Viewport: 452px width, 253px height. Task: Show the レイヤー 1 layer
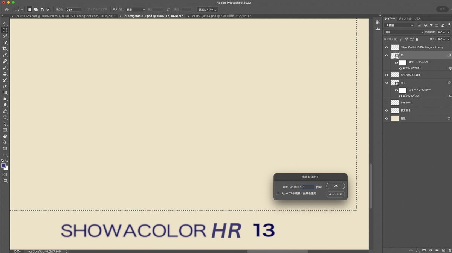[x=386, y=102]
